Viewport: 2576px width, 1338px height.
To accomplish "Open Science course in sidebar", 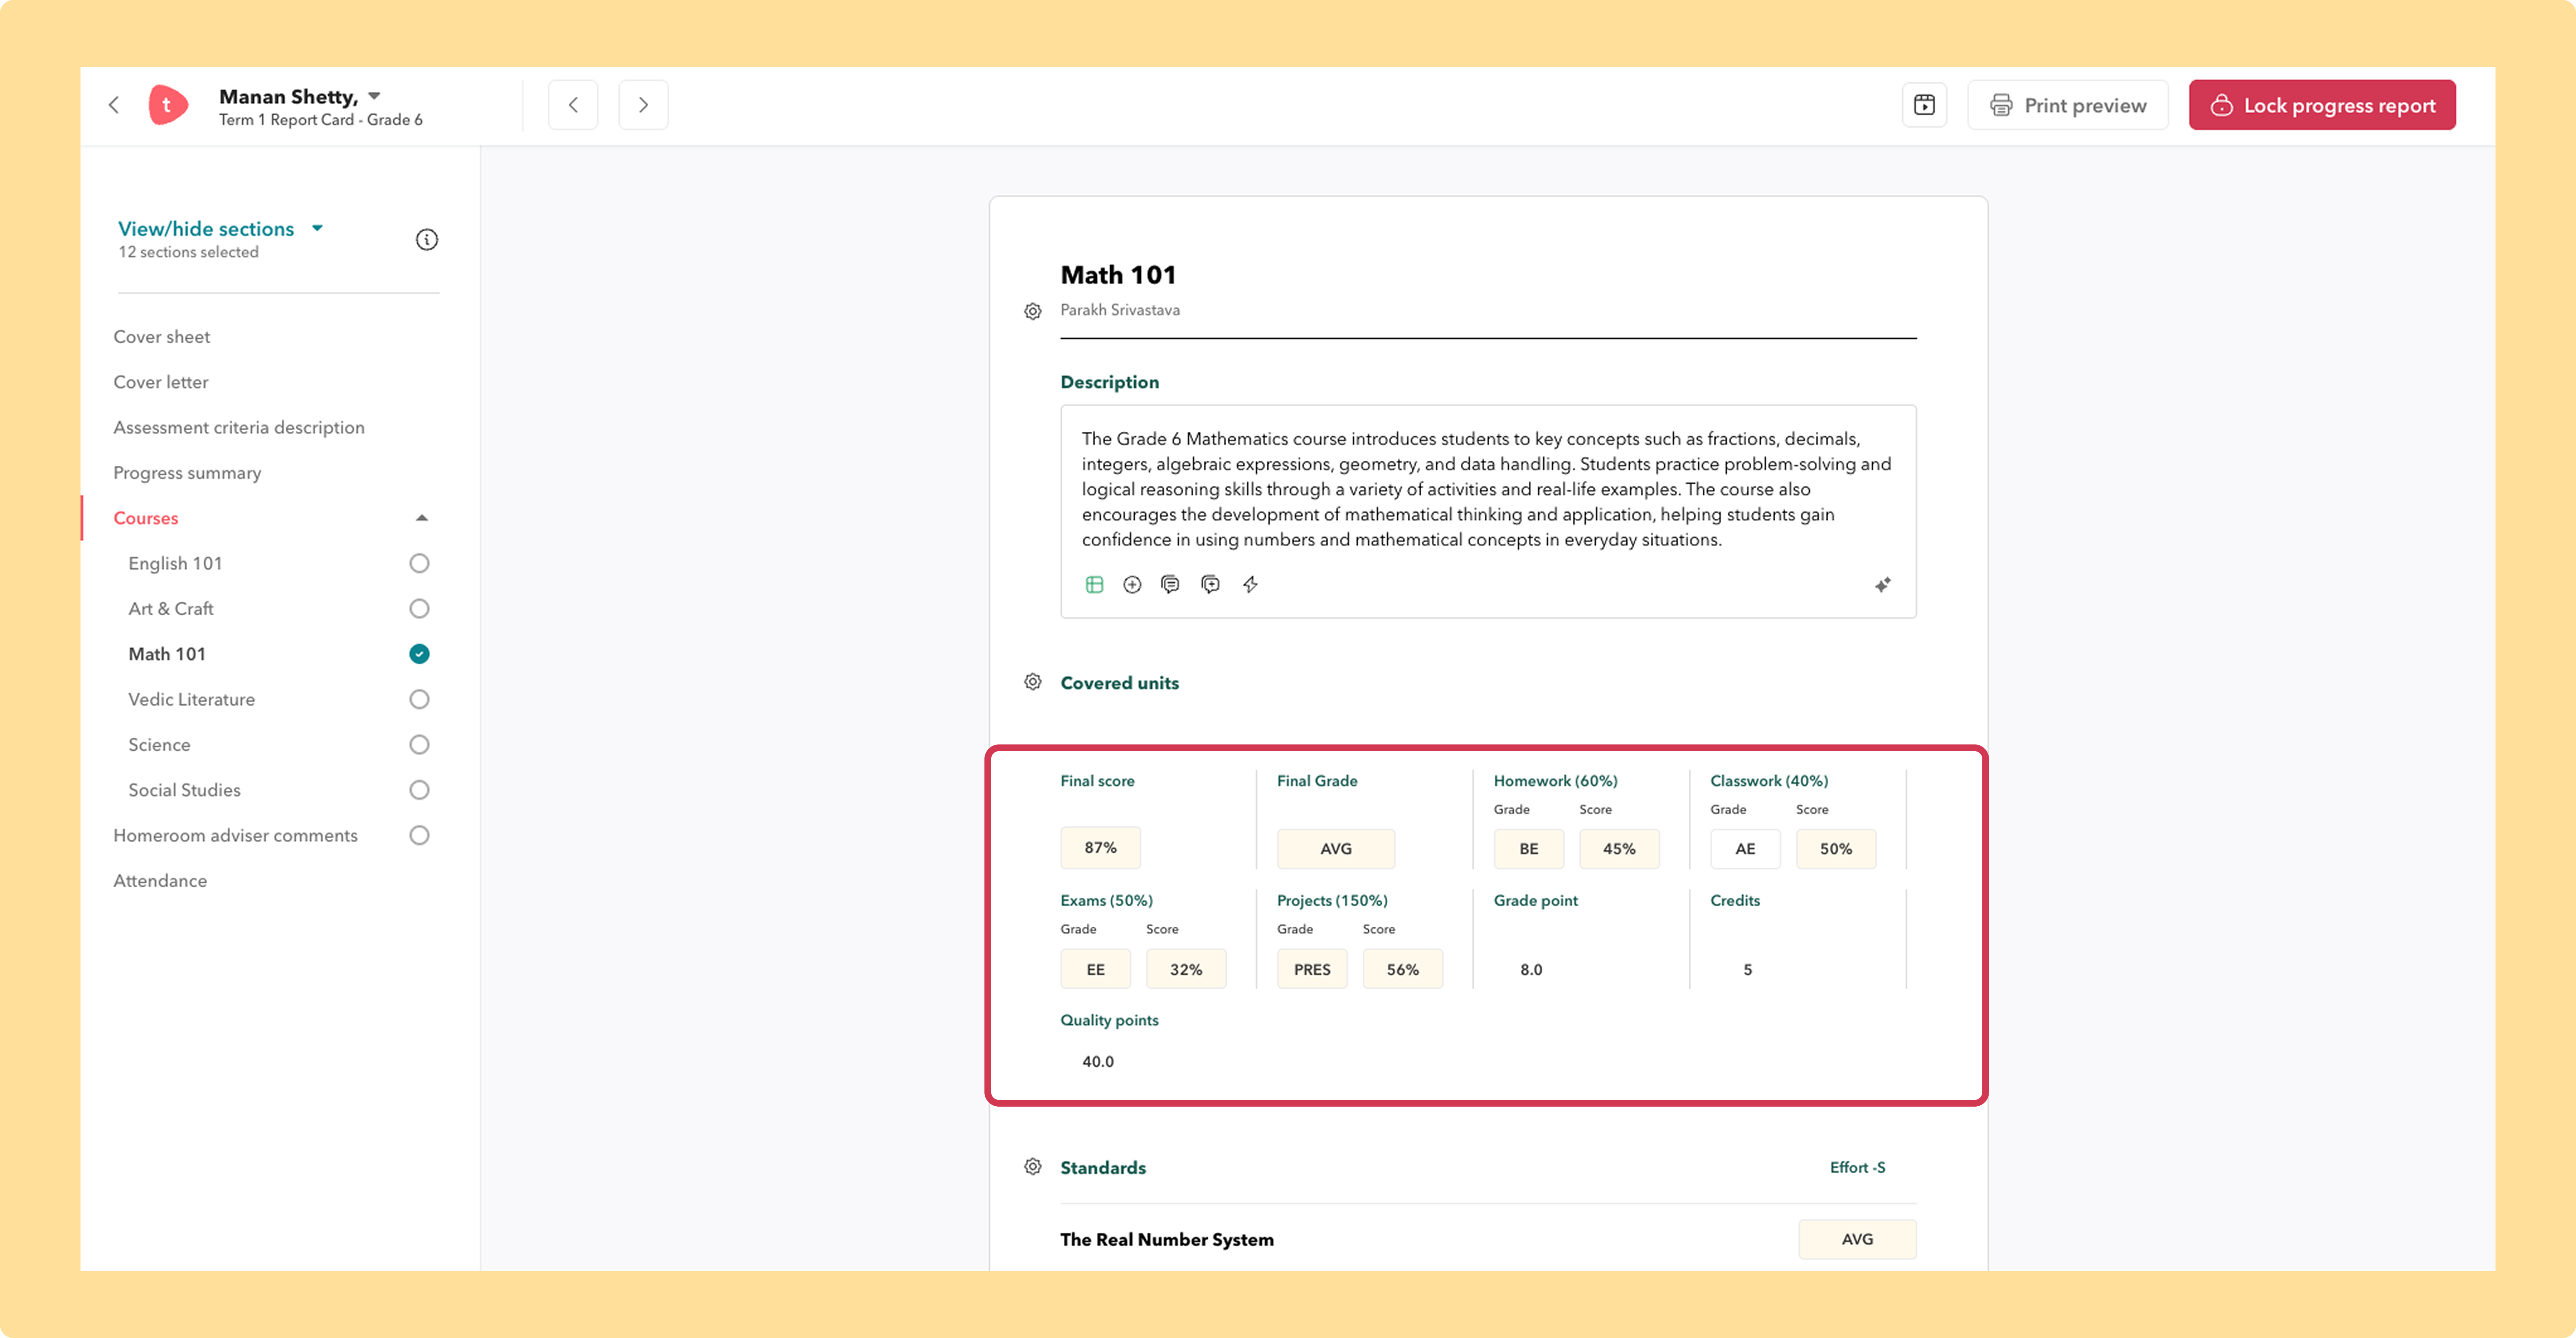I will pos(159,744).
